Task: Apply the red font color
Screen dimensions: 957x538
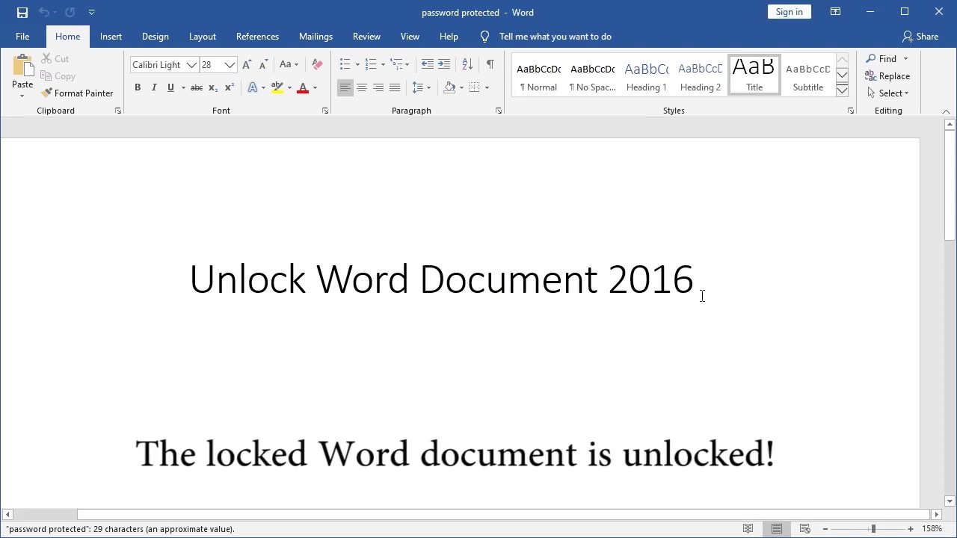Action: (303, 88)
